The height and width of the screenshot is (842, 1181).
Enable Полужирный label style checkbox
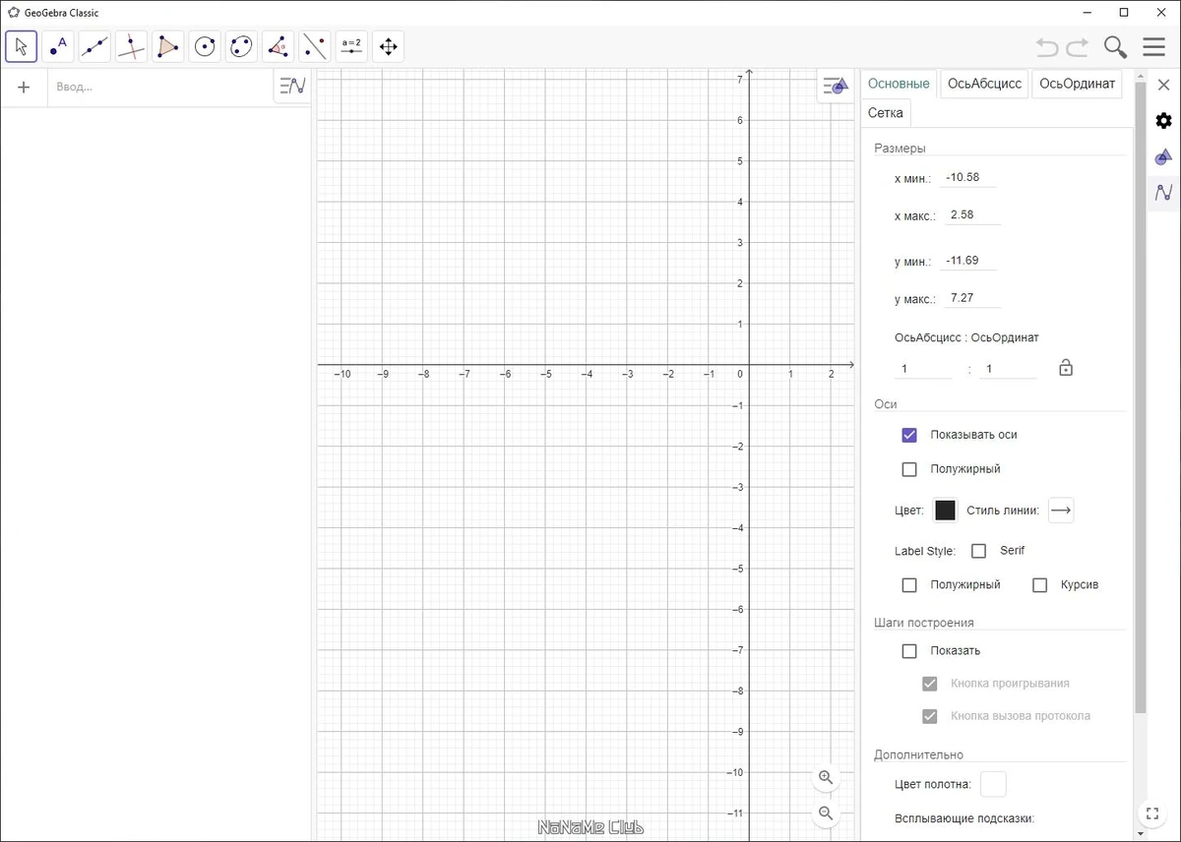pyautogui.click(x=909, y=585)
